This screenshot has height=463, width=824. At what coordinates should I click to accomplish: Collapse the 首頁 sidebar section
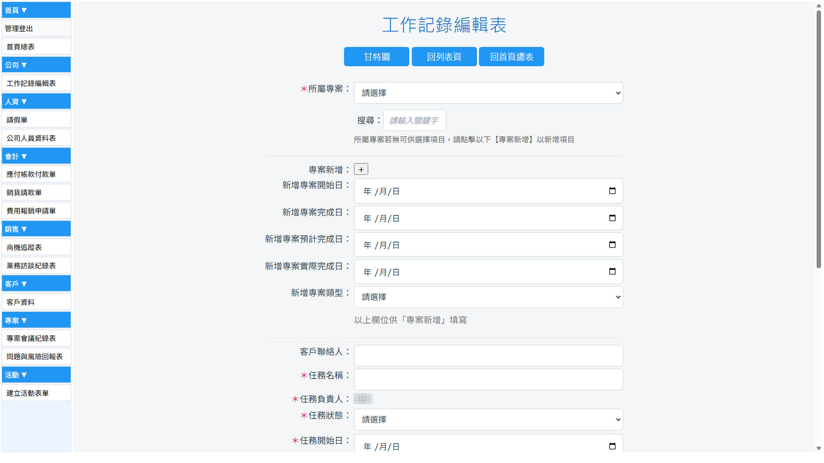point(36,10)
